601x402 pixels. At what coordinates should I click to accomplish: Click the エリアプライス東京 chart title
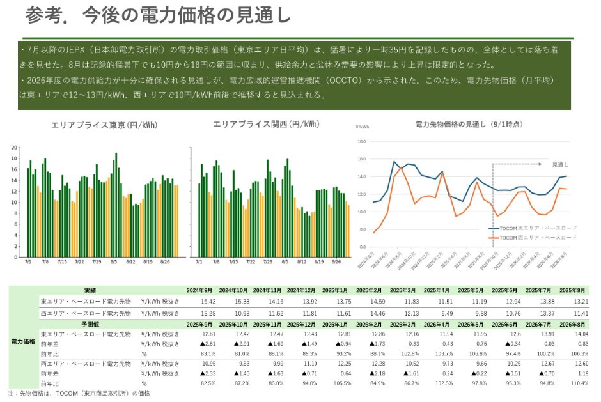104,125
